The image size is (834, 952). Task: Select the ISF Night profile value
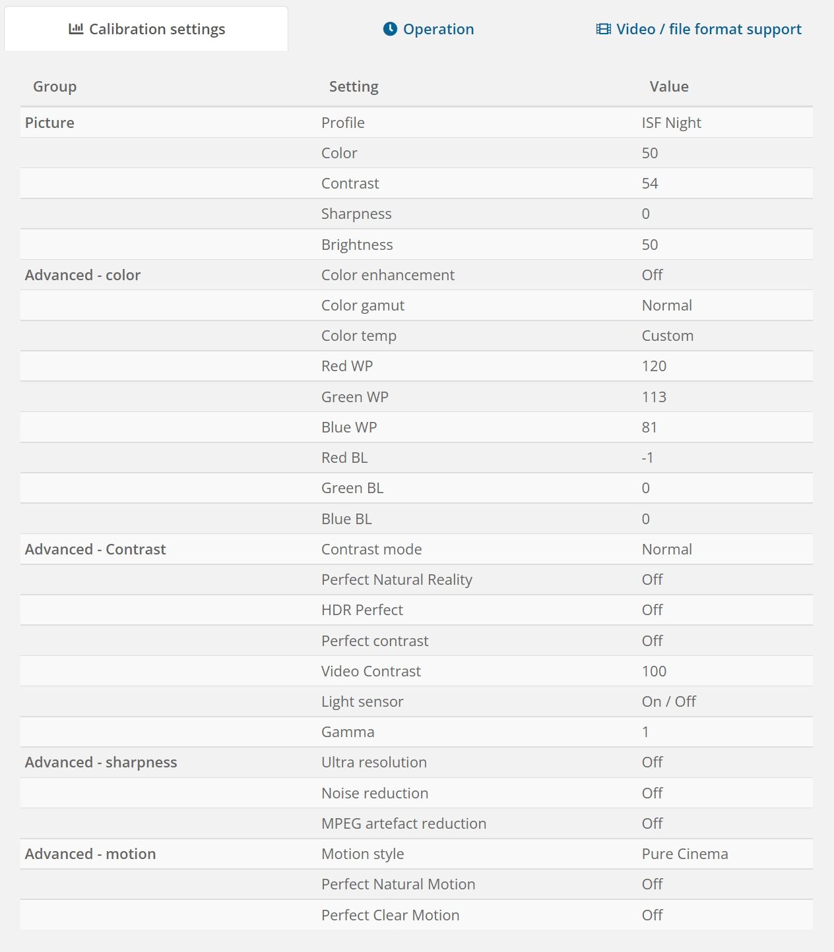[x=671, y=123]
